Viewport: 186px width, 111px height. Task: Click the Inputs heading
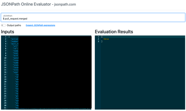coord(8,32)
